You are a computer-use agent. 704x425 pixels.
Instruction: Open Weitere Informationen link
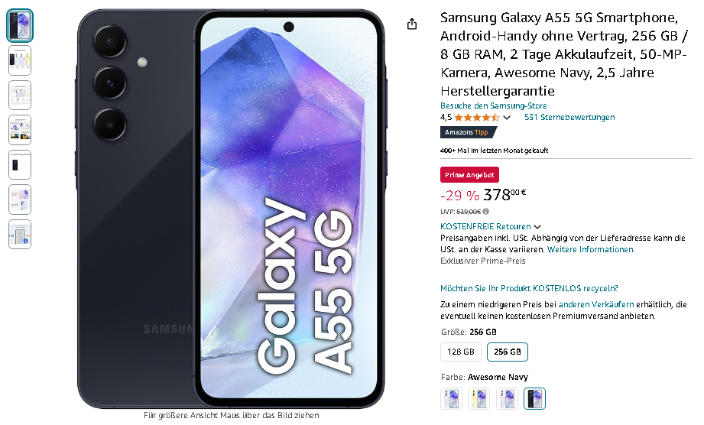(x=591, y=249)
